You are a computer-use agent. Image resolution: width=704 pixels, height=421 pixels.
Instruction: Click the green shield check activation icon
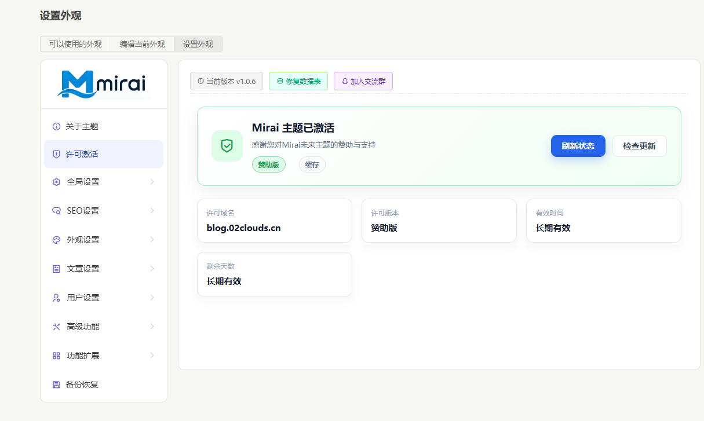pos(227,146)
